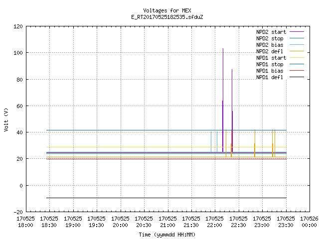Click the "NPD1 bias" legend label
This screenshot has width=319, height=239.
click(270, 71)
